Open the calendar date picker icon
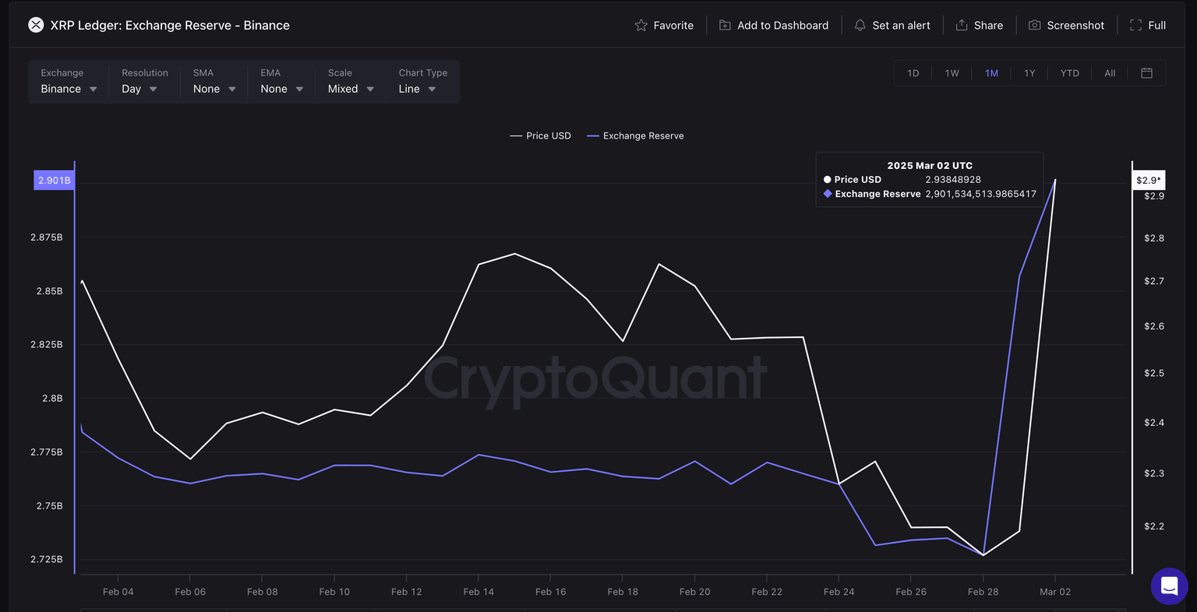This screenshot has height=612, width=1197. click(1146, 72)
